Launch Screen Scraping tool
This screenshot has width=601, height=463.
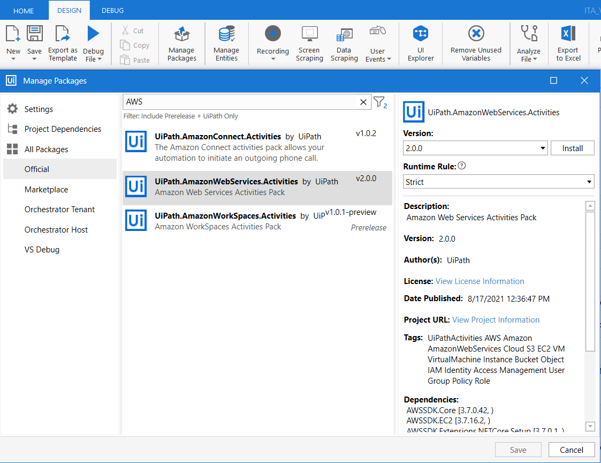coord(309,43)
